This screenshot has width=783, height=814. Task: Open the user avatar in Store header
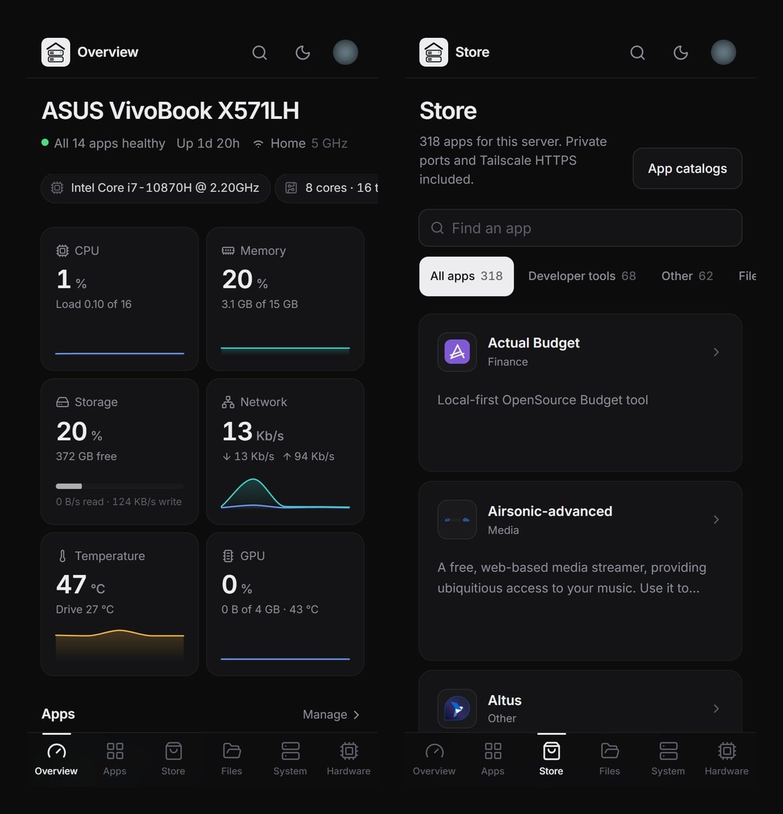724,52
